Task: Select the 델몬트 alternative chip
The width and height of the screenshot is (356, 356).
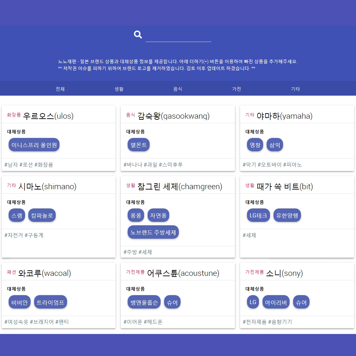Action: pos(139,144)
